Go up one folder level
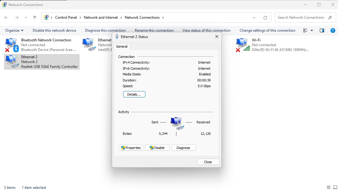Screen dimensions: 338x190 (35, 17)
